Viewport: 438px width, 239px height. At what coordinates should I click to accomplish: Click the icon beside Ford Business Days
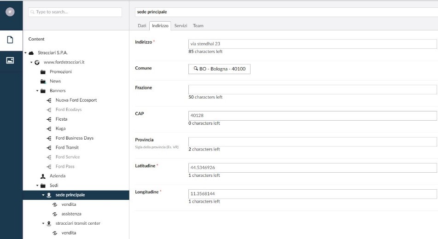pyautogui.click(x=49, y=138)
